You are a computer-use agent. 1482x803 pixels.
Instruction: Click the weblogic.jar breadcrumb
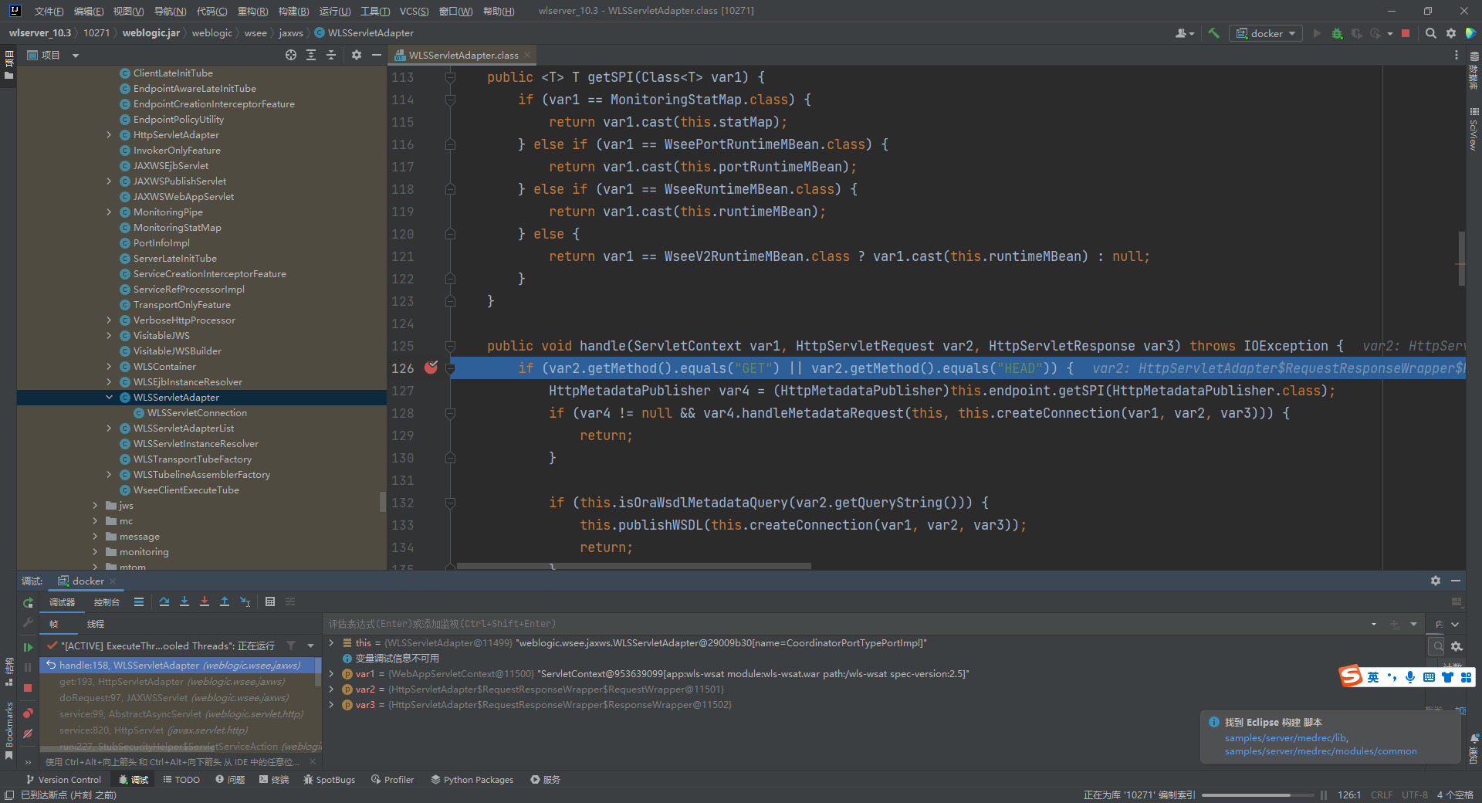click(x=151, y=33)
